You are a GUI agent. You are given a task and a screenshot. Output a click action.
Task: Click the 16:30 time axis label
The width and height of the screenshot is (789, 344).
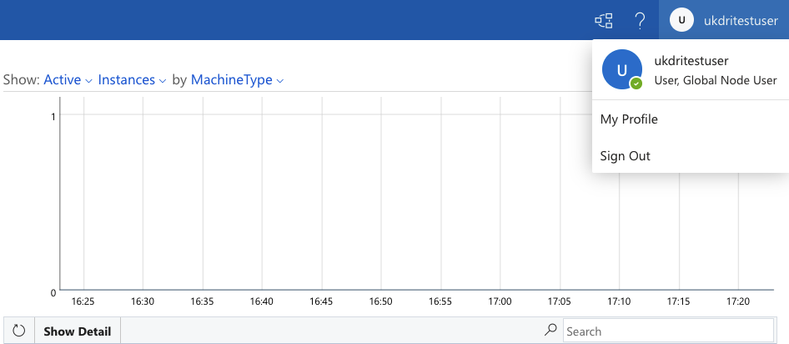[143, 301]
